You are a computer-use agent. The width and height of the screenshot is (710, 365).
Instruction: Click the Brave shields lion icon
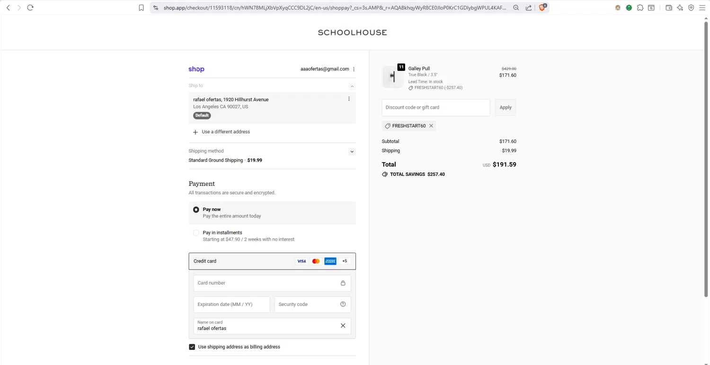click(x=542, y=8)
